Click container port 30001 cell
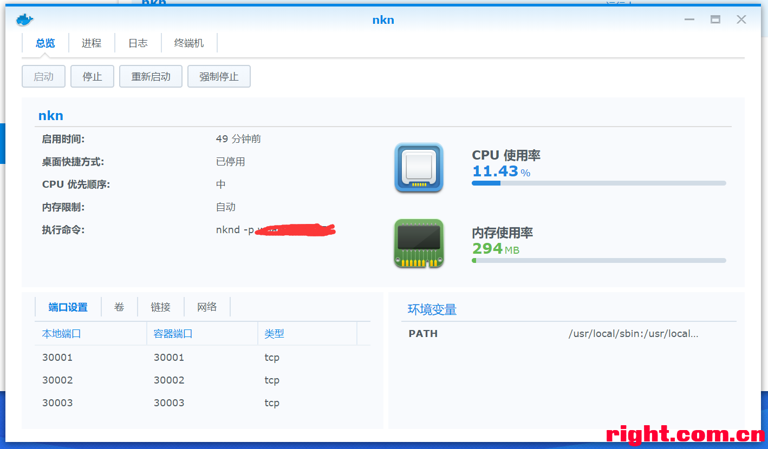The height and width of the screenshot is (449, 768). click(x=169, y=358)
